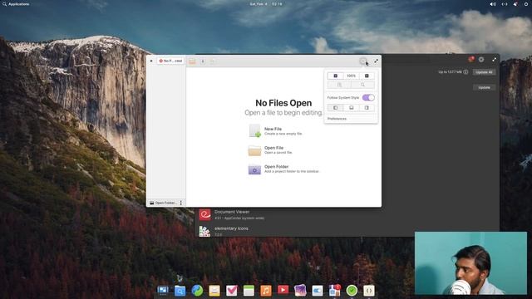This screenshot has width=532, height=299.
Task: Launch Tasks from the dock
Action: click(232, 291)
